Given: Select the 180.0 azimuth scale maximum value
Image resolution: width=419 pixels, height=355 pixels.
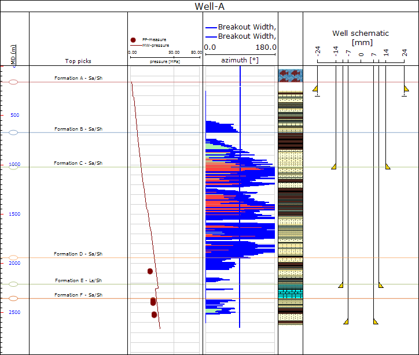Looking at the screenshot, I should 266,47.
